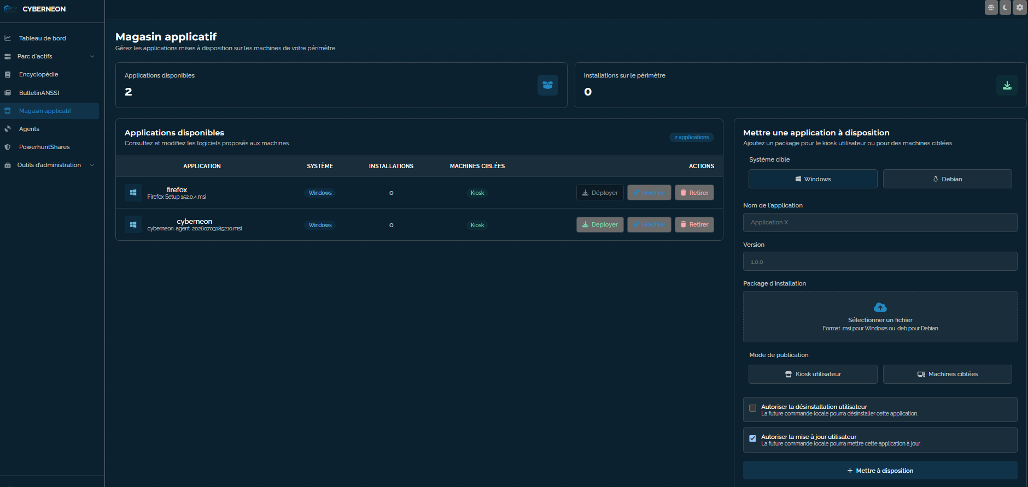The width and height of the screenshot is (1028, 487).
Task: Click Firefox Setup 152.0.4.msi filename
Action: click(x=177, y=197)
